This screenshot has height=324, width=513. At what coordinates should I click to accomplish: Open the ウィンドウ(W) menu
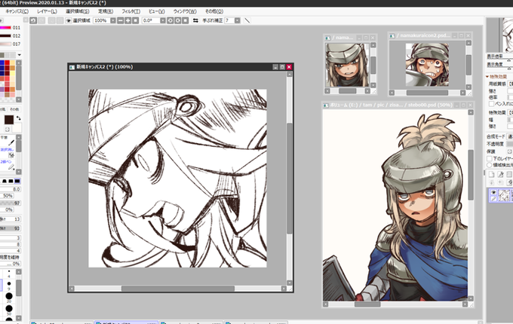click(185, 11)
